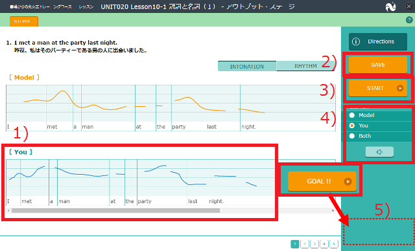The width and height of the screenshot is (415, 251).
Task: Click the play arrow on START button
Action: (x=400, y=88)
